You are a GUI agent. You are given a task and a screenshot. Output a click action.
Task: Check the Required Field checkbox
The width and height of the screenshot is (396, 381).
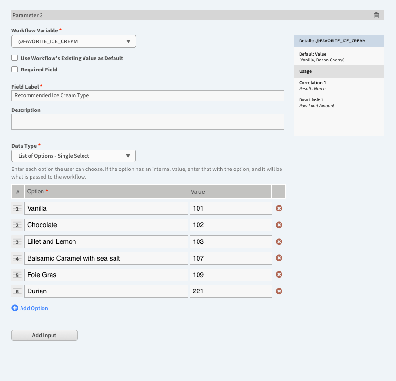tap(15, 70)
